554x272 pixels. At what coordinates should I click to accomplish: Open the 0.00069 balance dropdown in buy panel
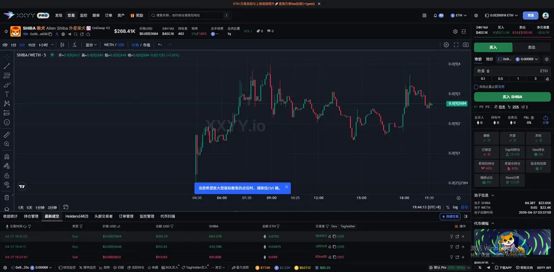pos(527,59)
